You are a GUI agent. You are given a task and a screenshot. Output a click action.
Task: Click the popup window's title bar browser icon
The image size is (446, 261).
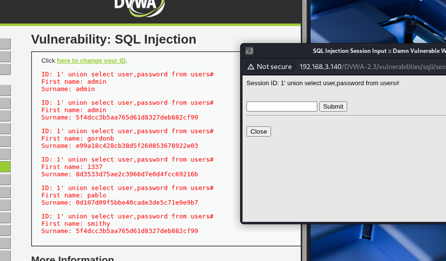click(x=250, y=51)
